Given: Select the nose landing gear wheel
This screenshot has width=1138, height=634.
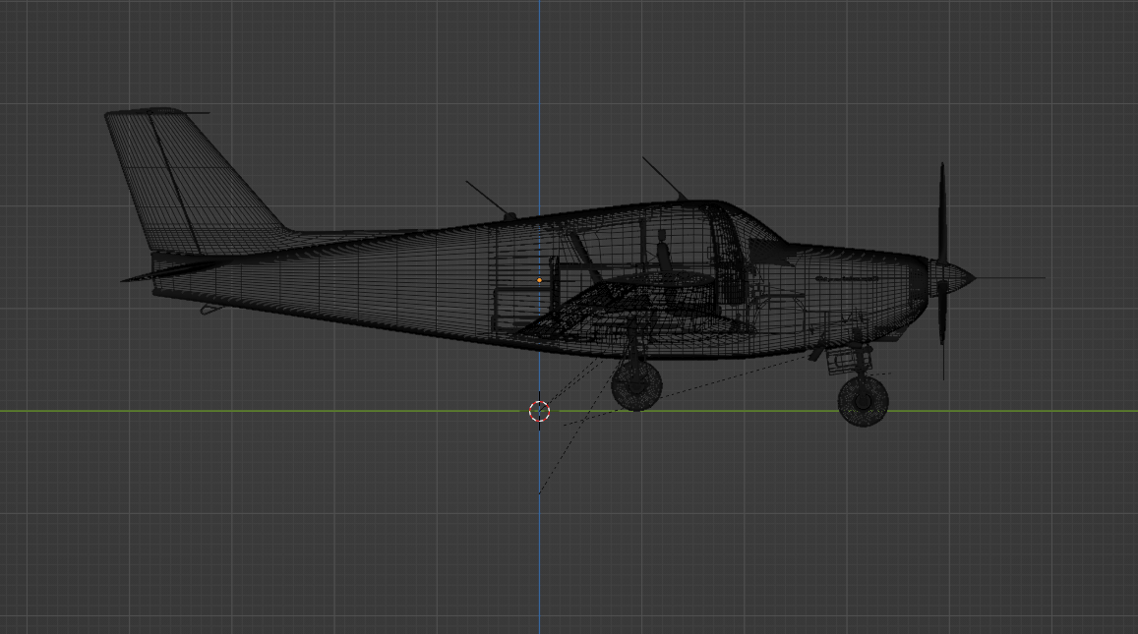Looking at the screenshot, I should click(x=863, y=400).
